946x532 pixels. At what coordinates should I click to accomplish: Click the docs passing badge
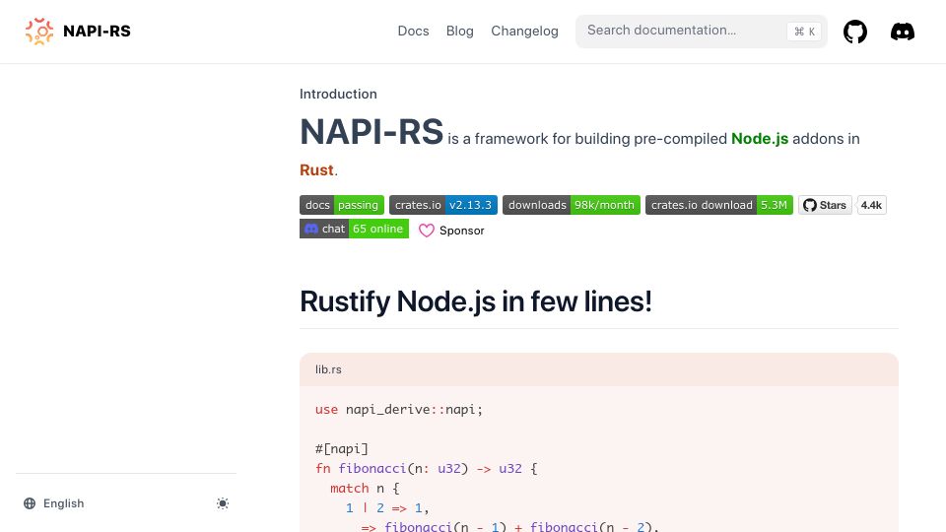pyautogui.click(x=342, y=205)
